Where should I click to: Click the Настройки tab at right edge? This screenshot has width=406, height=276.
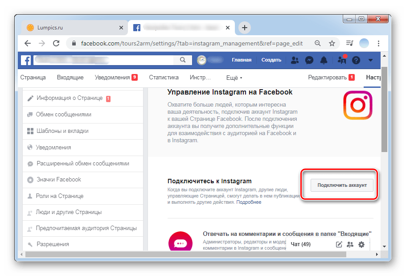[x=373, y=78]
